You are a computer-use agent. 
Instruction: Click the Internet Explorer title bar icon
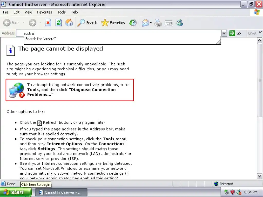pos(3,4)
